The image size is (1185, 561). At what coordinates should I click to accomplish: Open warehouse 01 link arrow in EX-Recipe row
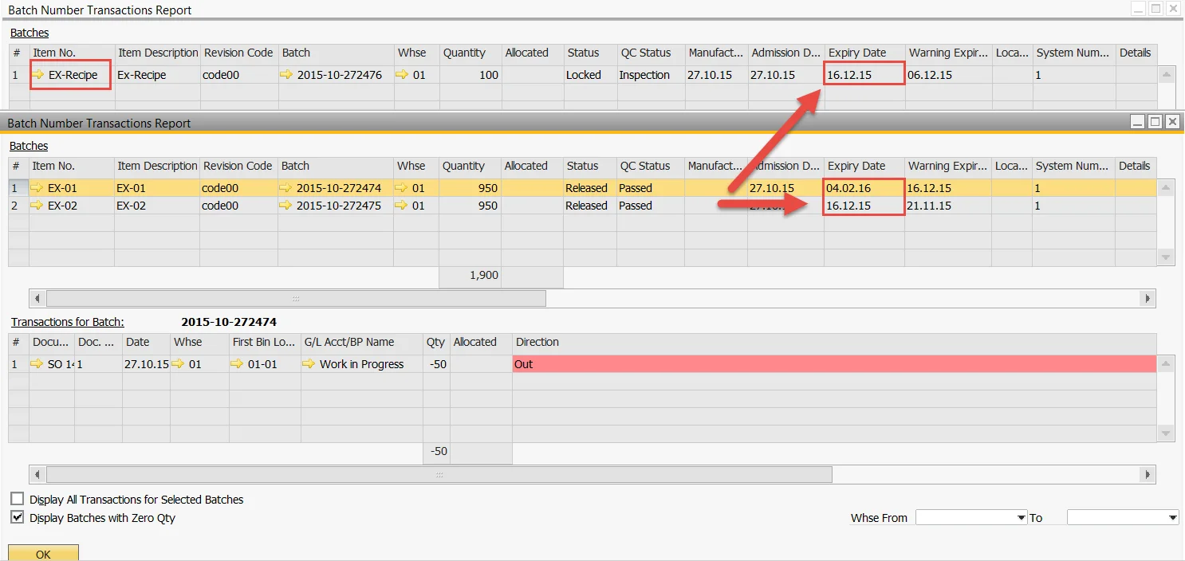tap(402, 75)
